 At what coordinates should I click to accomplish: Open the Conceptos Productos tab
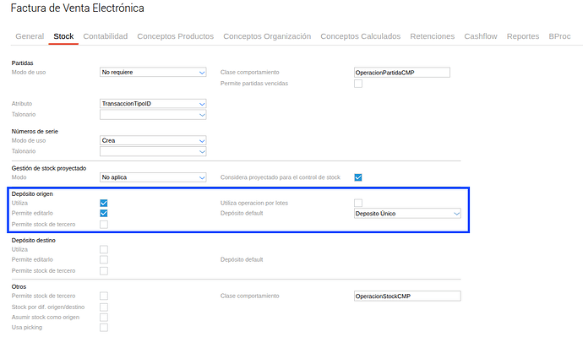(176, 36)
